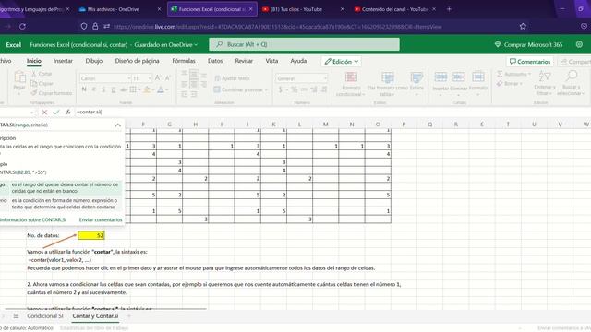Confirm formula with the check mark
Viewport: 591px width, 332px height.
tap(56, 113)
